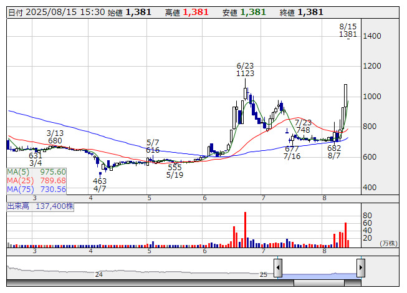
Task: Click the 8/7 marker labeled 682
Action: click(334, 151)
